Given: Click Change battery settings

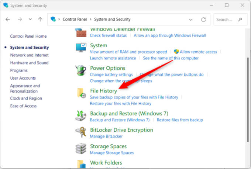Looking at the screenshot, I should [x=111, y=75].
